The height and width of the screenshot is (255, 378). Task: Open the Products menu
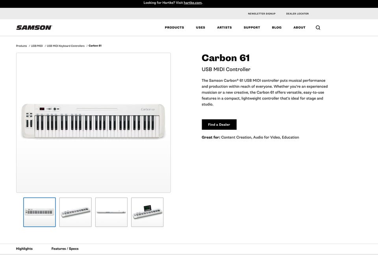coord(174,28)
